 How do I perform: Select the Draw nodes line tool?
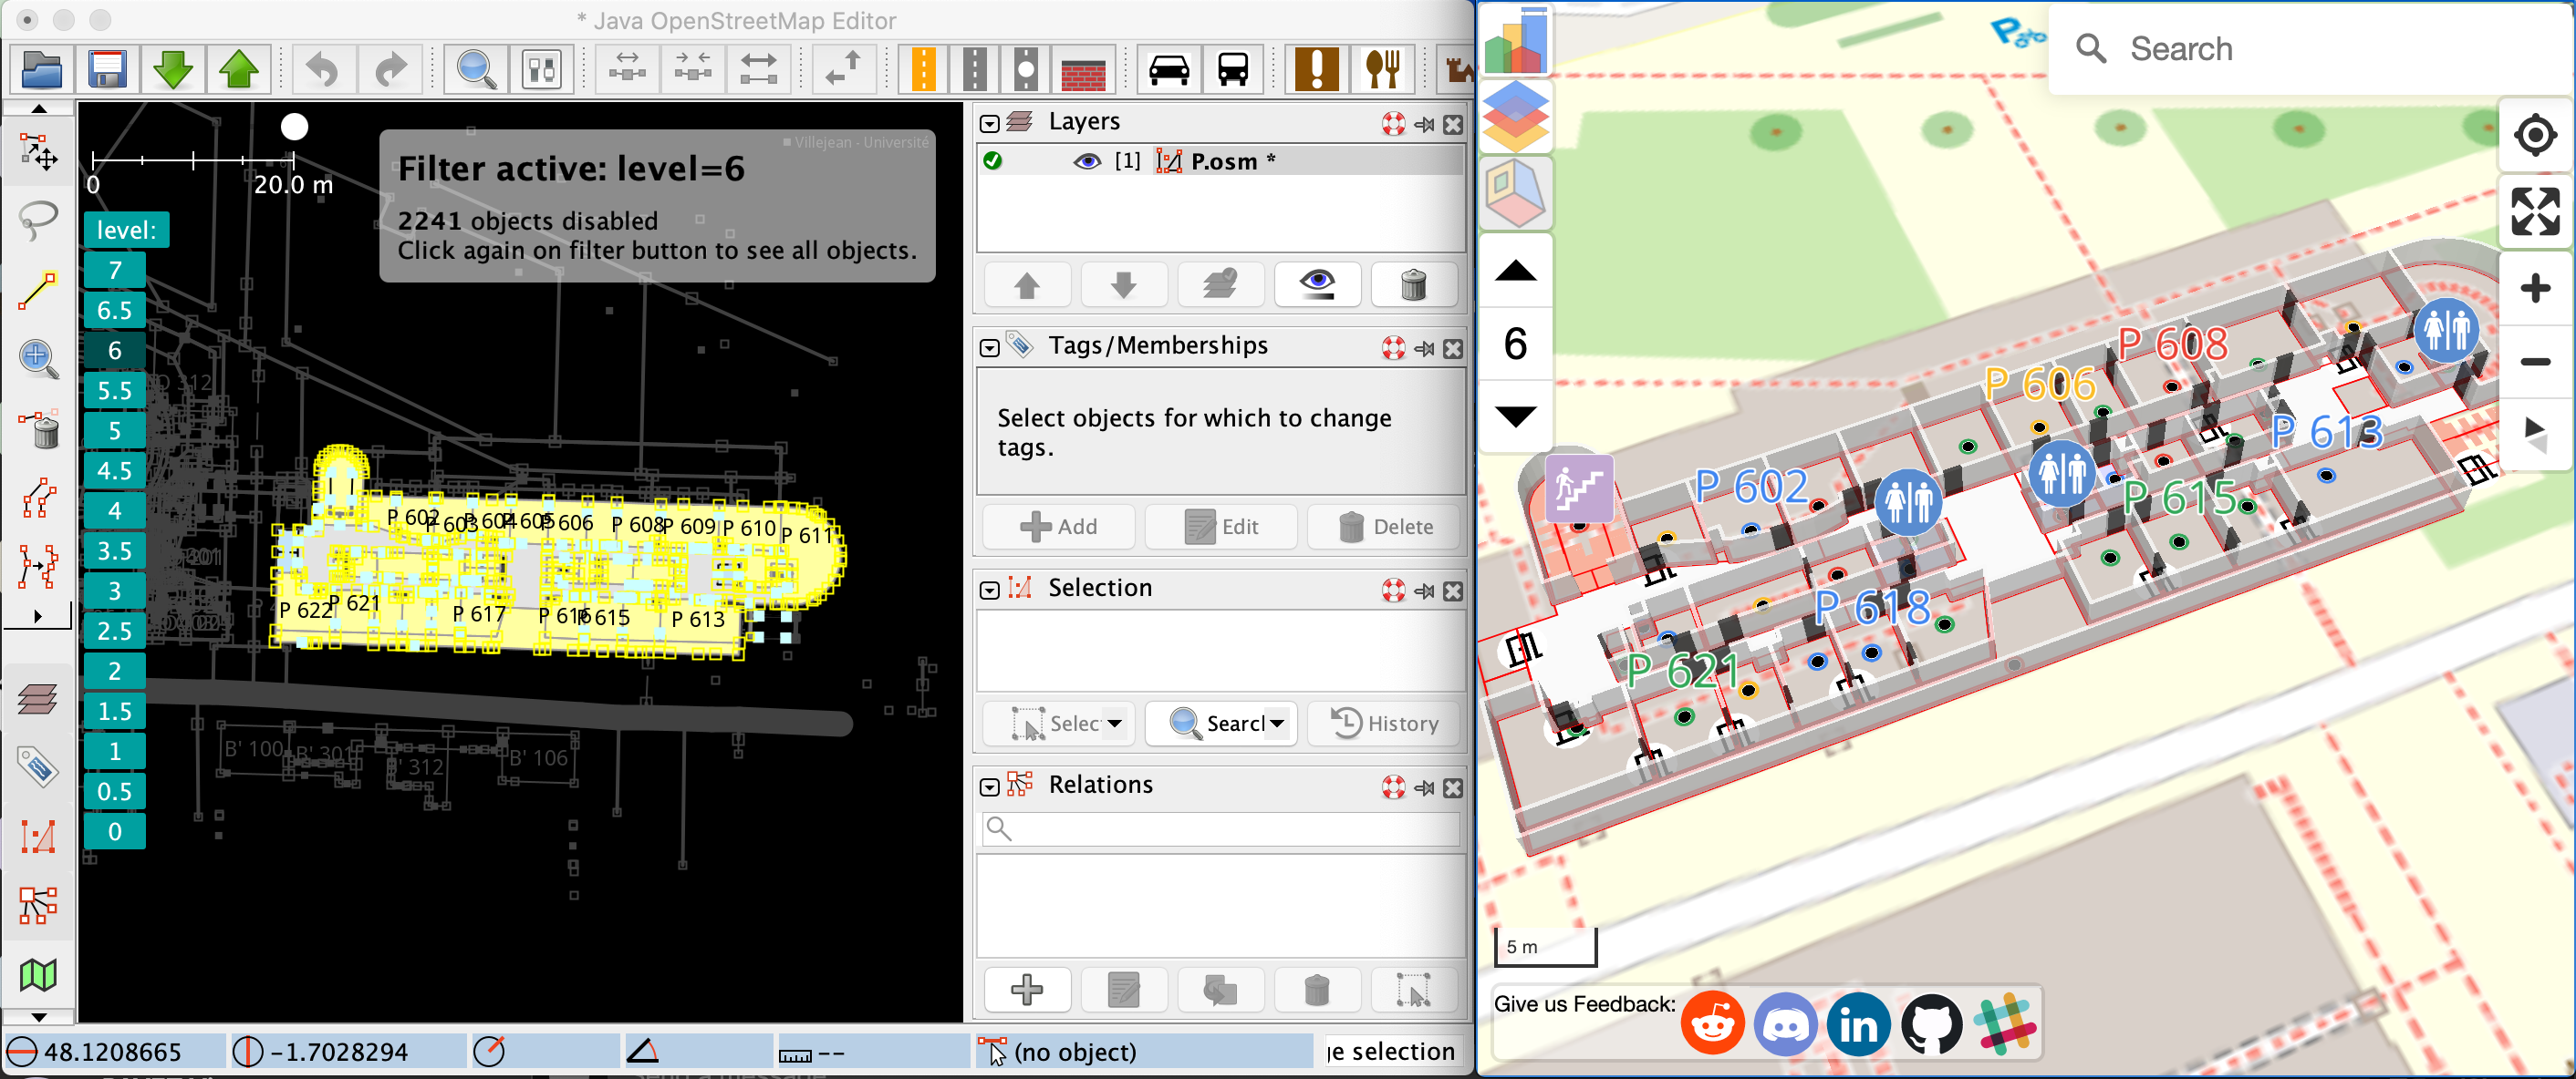[x=39, y=290]
